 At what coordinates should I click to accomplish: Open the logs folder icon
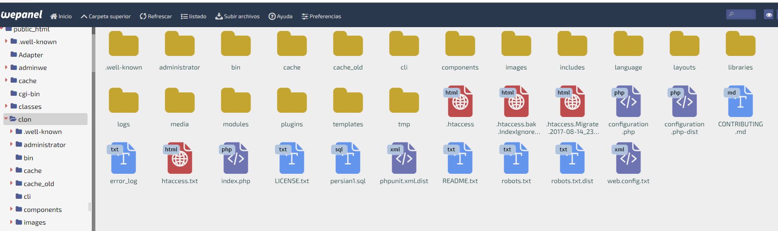pyautogui.click(x=124, y=100)
